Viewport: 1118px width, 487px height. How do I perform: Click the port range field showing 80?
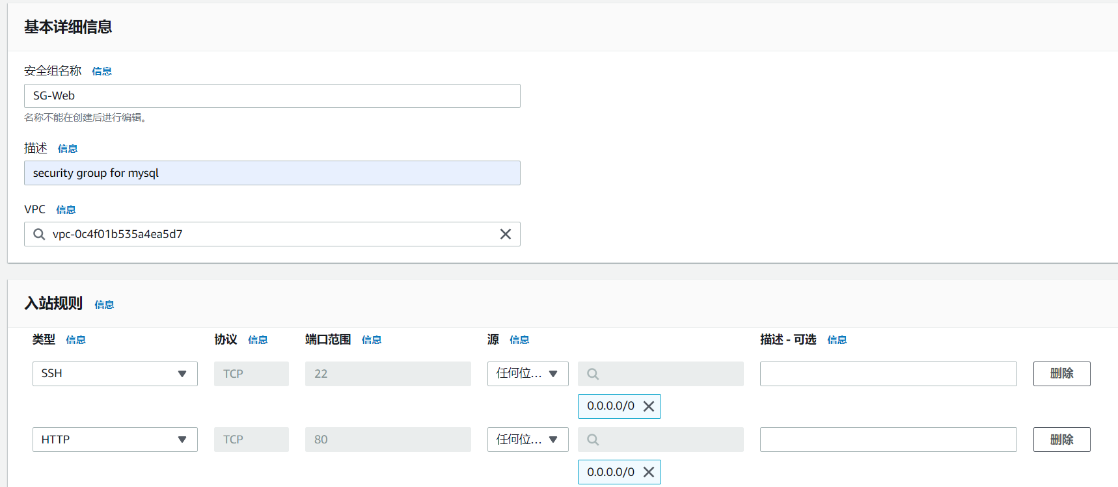[x=388, y=440]
